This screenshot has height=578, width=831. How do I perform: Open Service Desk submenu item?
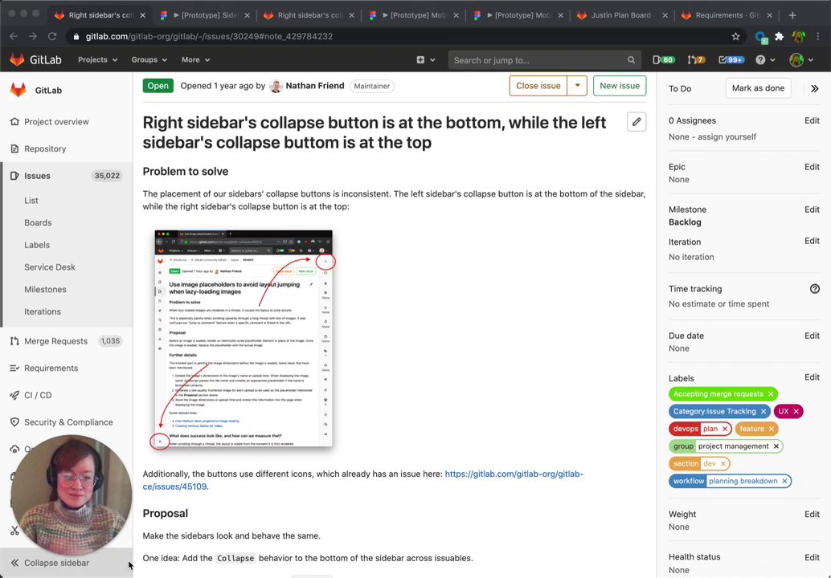pyautogui.click(x=50, y=267)
